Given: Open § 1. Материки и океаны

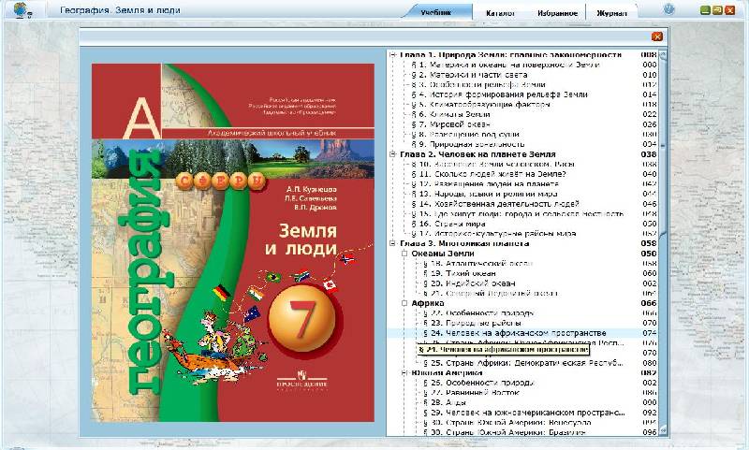Looking at the screenshot, I should point(506,65).
